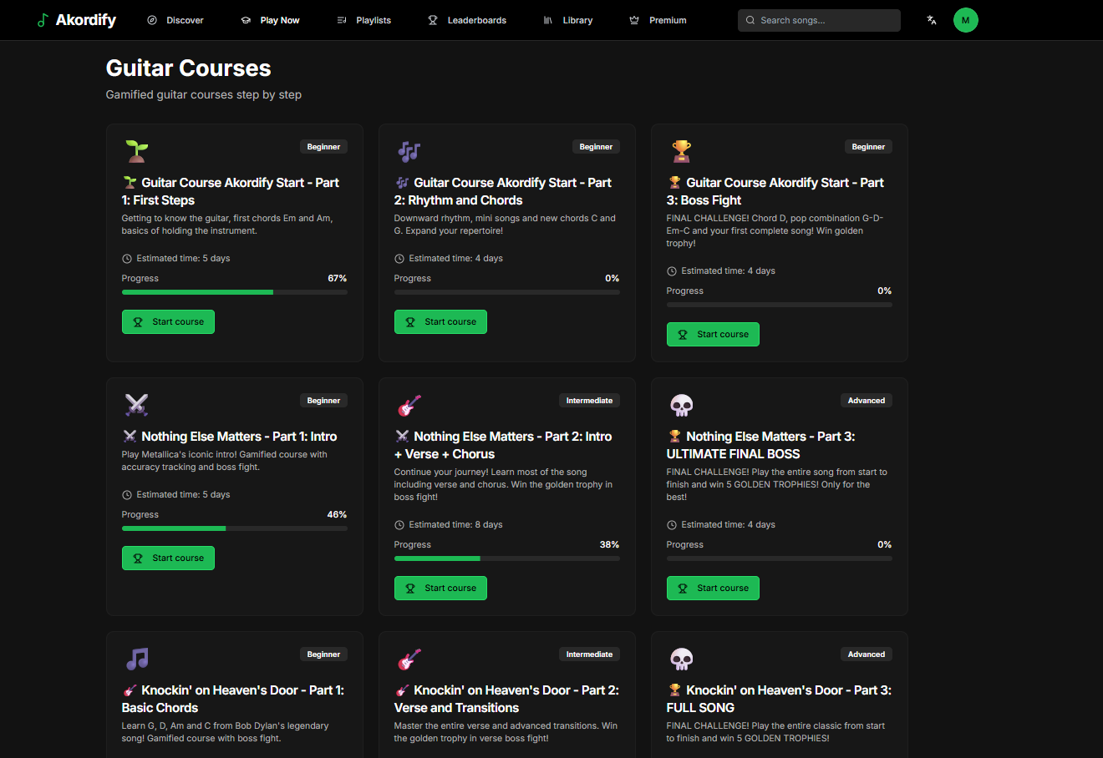The image size is (1103, 758).
Task: Click the trophy icon on Part 3: Boss Fight card
Action: coord(682,151)
